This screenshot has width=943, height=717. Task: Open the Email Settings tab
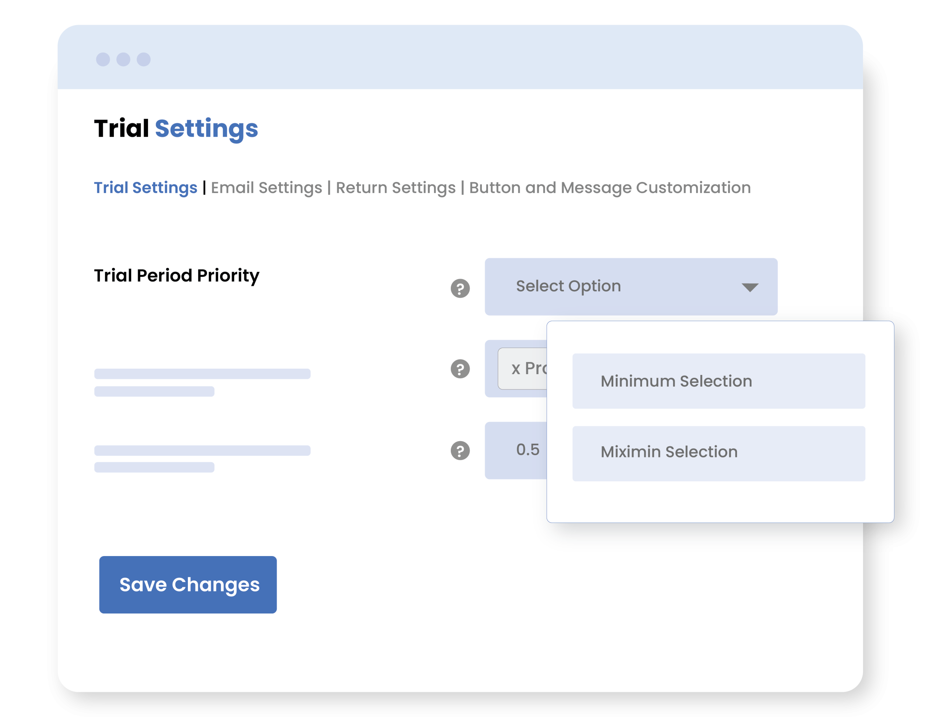266,188
